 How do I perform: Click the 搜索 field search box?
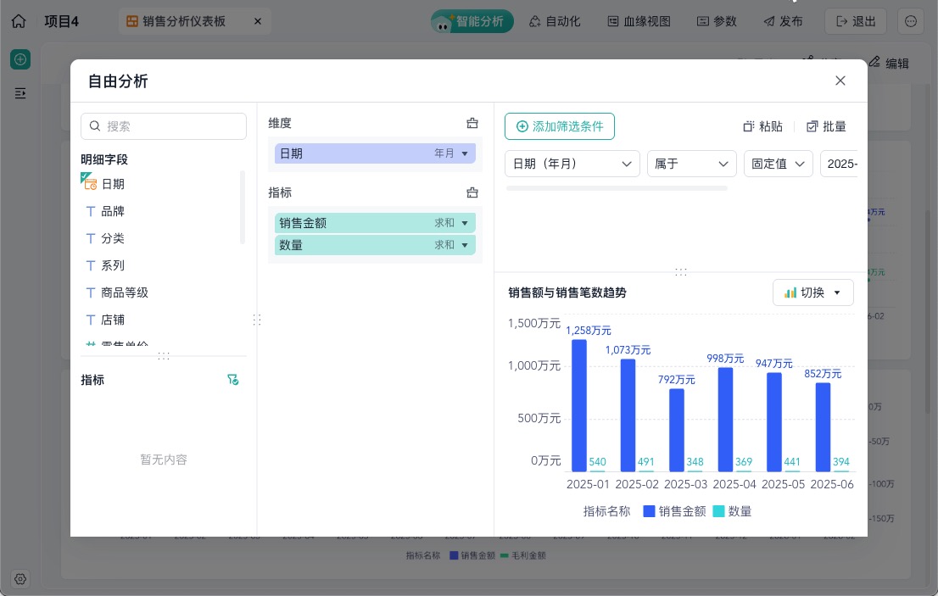(164, 126)
